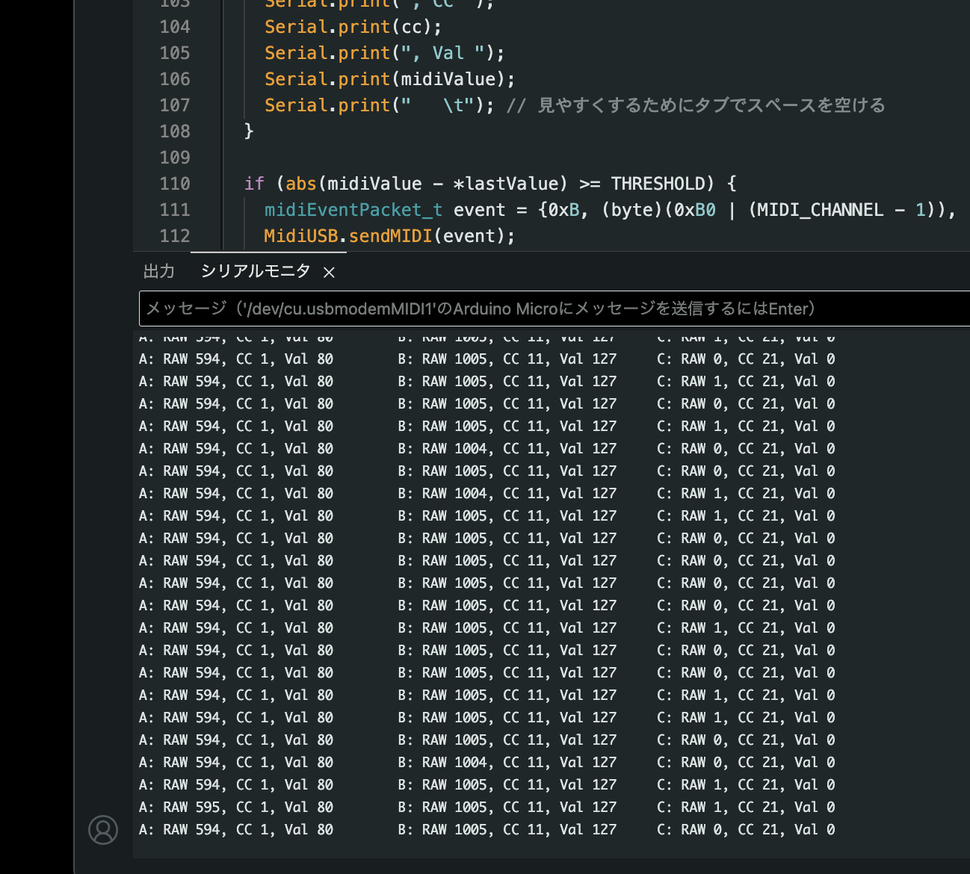Select the シリアルモニタ tab
The image size is (970, 874).
(256, 271)
